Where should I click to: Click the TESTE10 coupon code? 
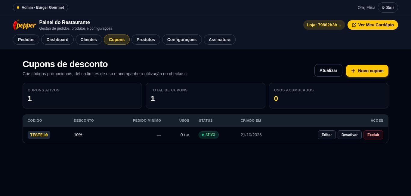tap(39, 135)
